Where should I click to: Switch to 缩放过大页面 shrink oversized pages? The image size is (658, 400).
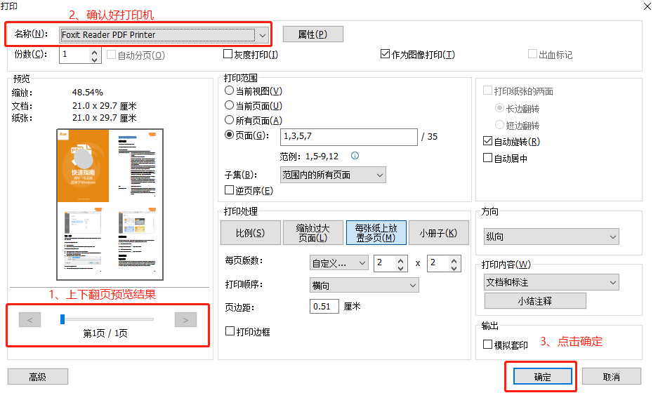pos(313,233)
